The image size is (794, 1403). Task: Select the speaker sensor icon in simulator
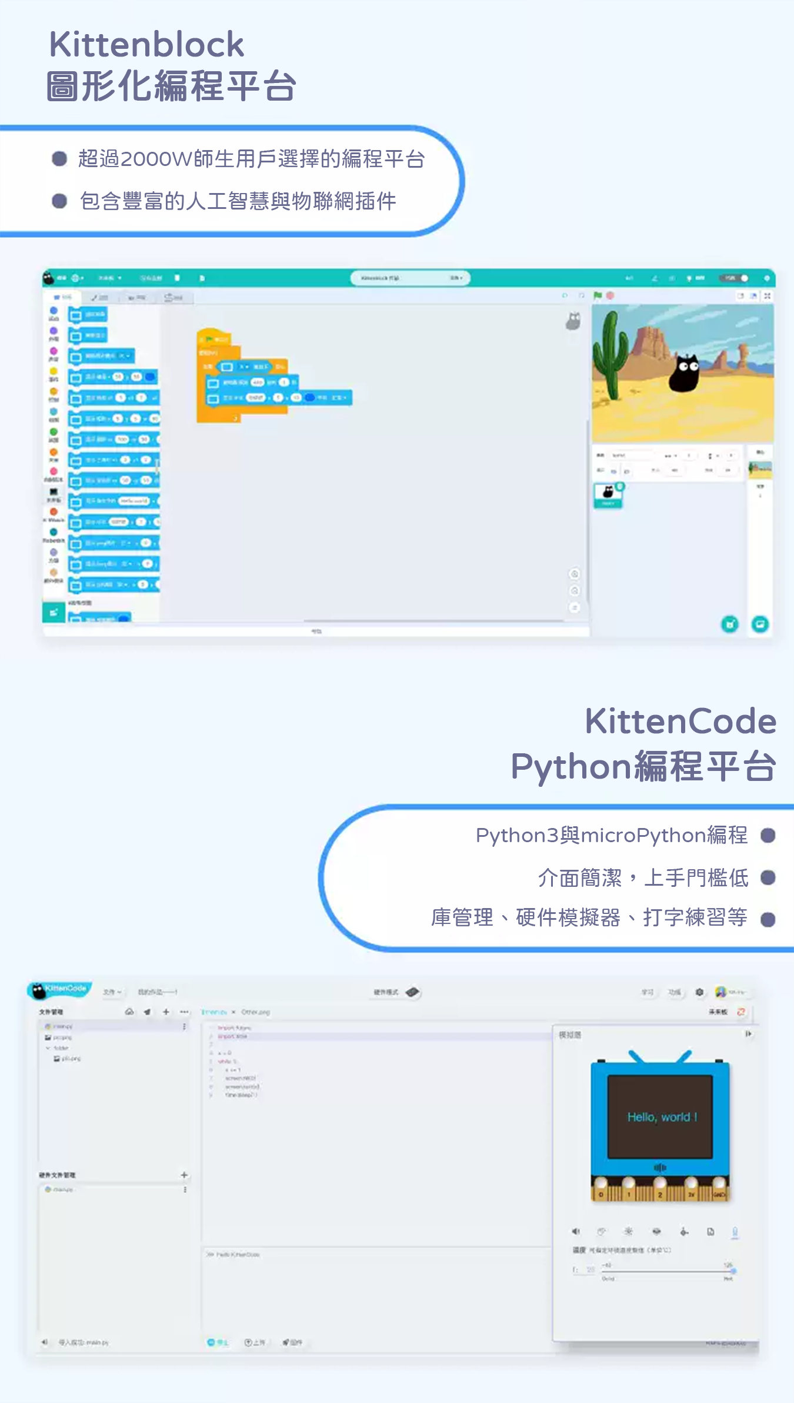point(576,1231)
